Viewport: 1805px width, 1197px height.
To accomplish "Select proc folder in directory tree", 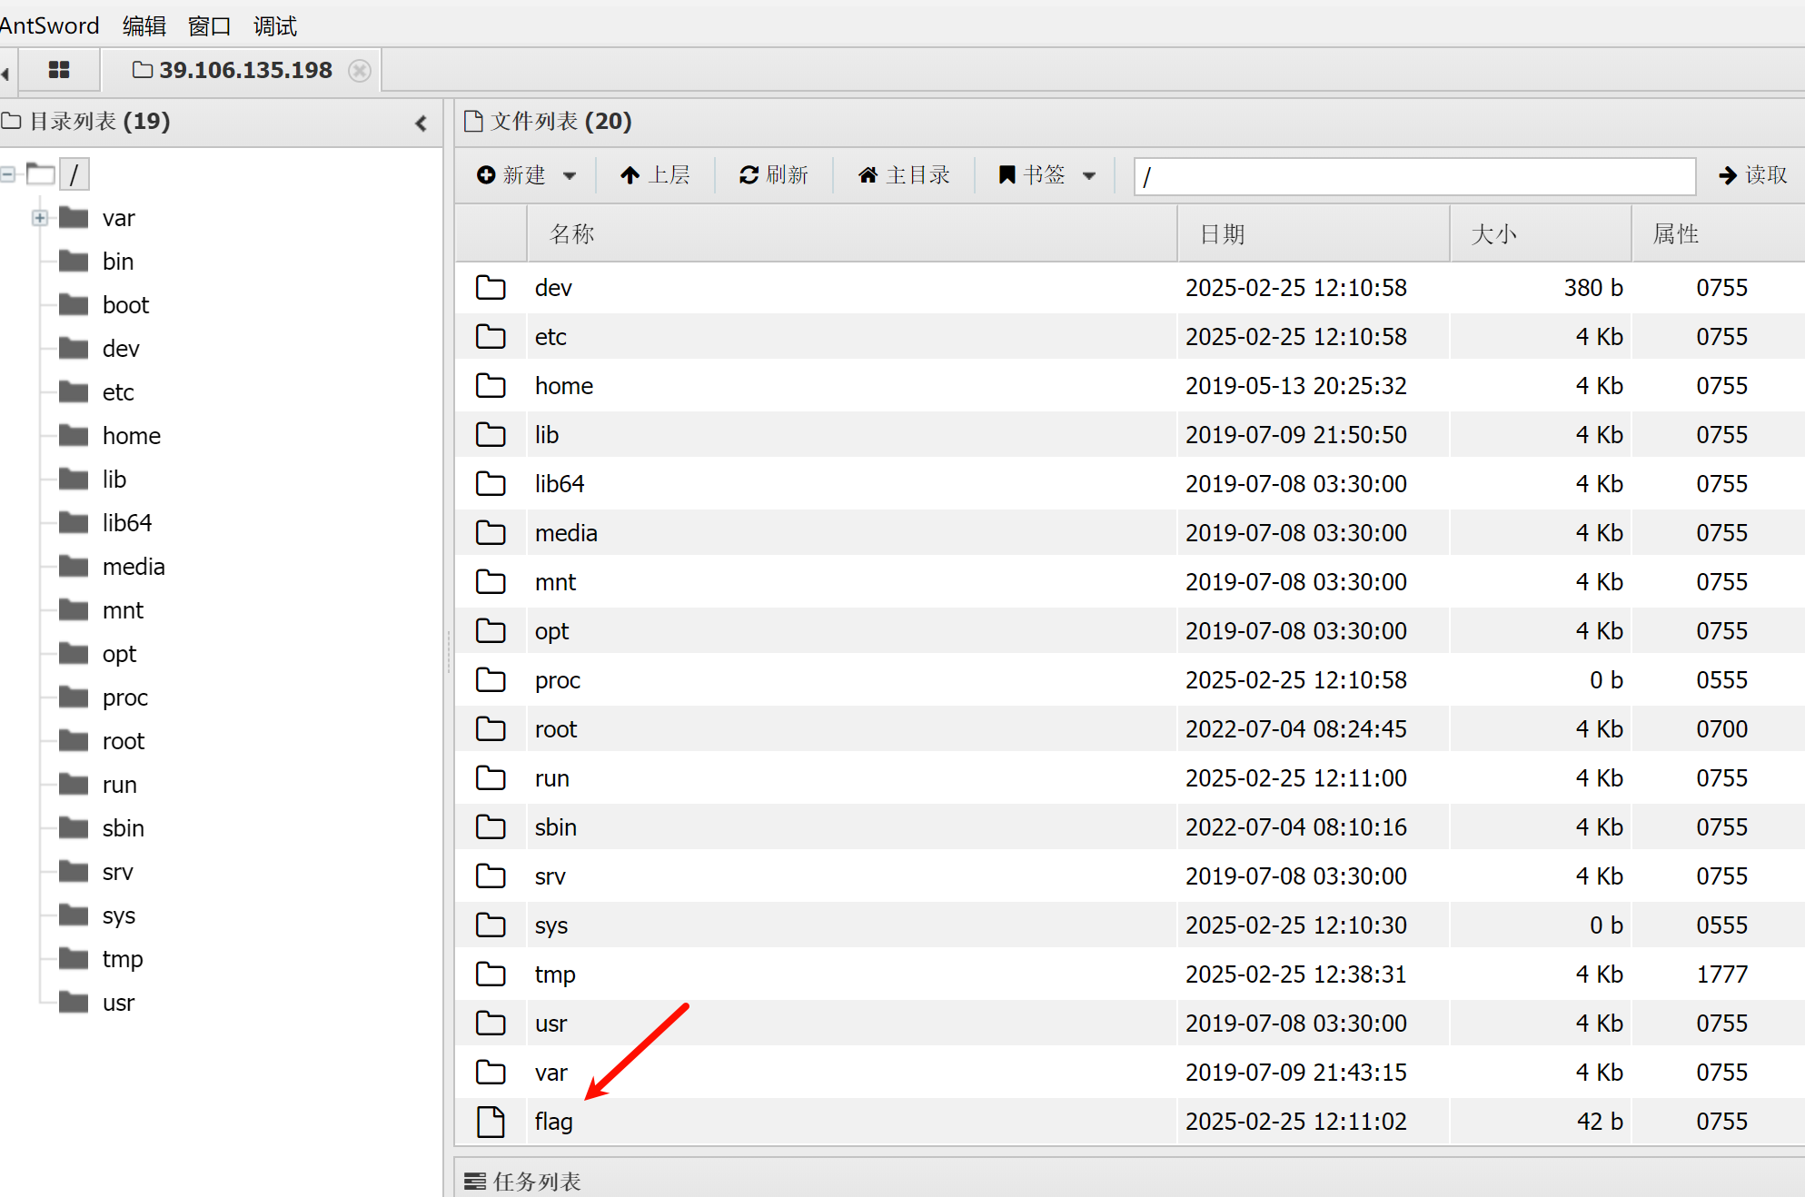I will click(125, 697).
